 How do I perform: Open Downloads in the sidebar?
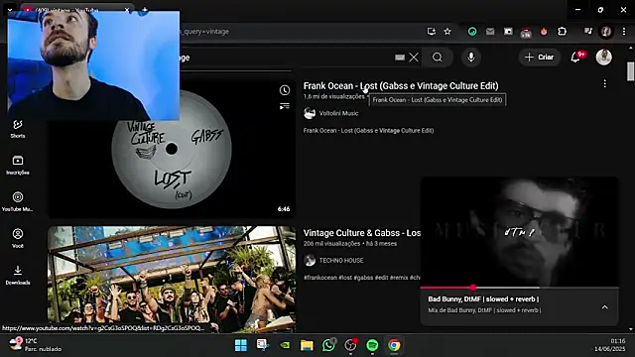pyautogui.click(x=18, y=275)
